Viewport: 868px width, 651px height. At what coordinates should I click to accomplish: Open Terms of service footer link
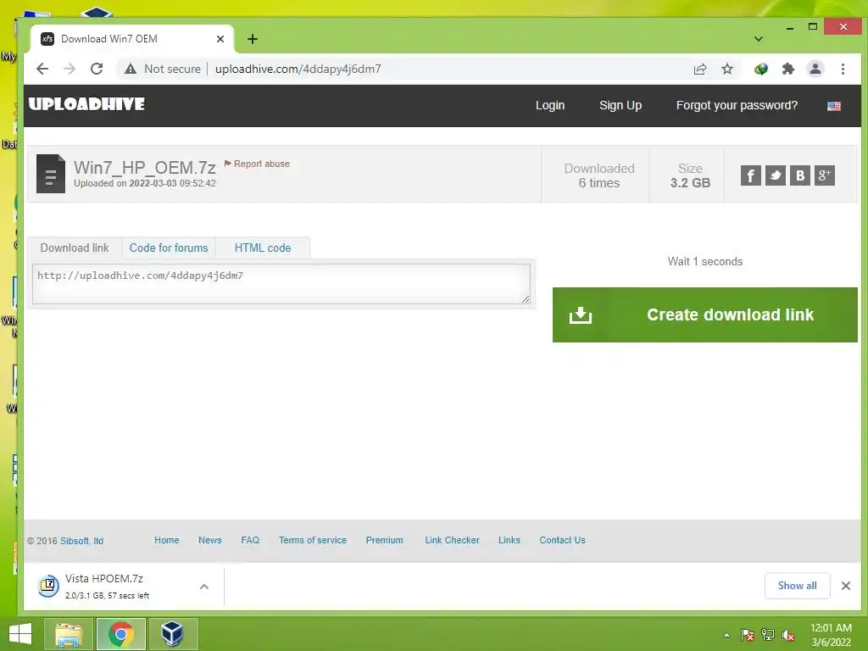[312, 540]
